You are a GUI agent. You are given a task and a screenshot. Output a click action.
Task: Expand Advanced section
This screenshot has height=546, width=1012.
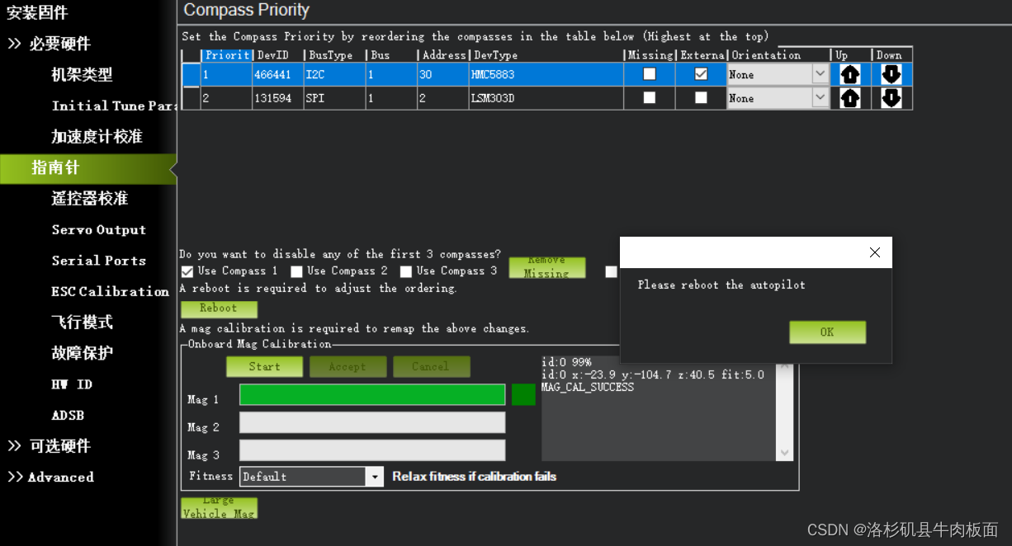point(50,478)
